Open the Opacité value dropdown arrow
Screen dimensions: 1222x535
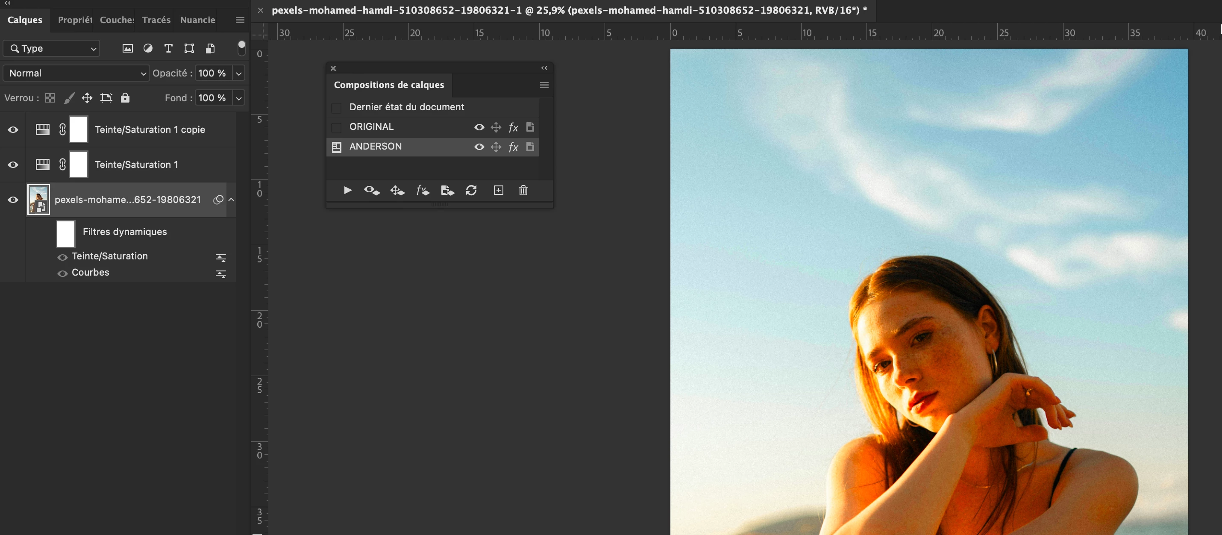[238, 73]
